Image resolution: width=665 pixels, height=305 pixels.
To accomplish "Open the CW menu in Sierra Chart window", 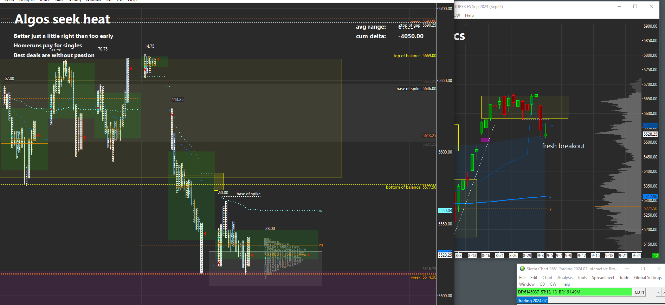I will coord(553,284).
